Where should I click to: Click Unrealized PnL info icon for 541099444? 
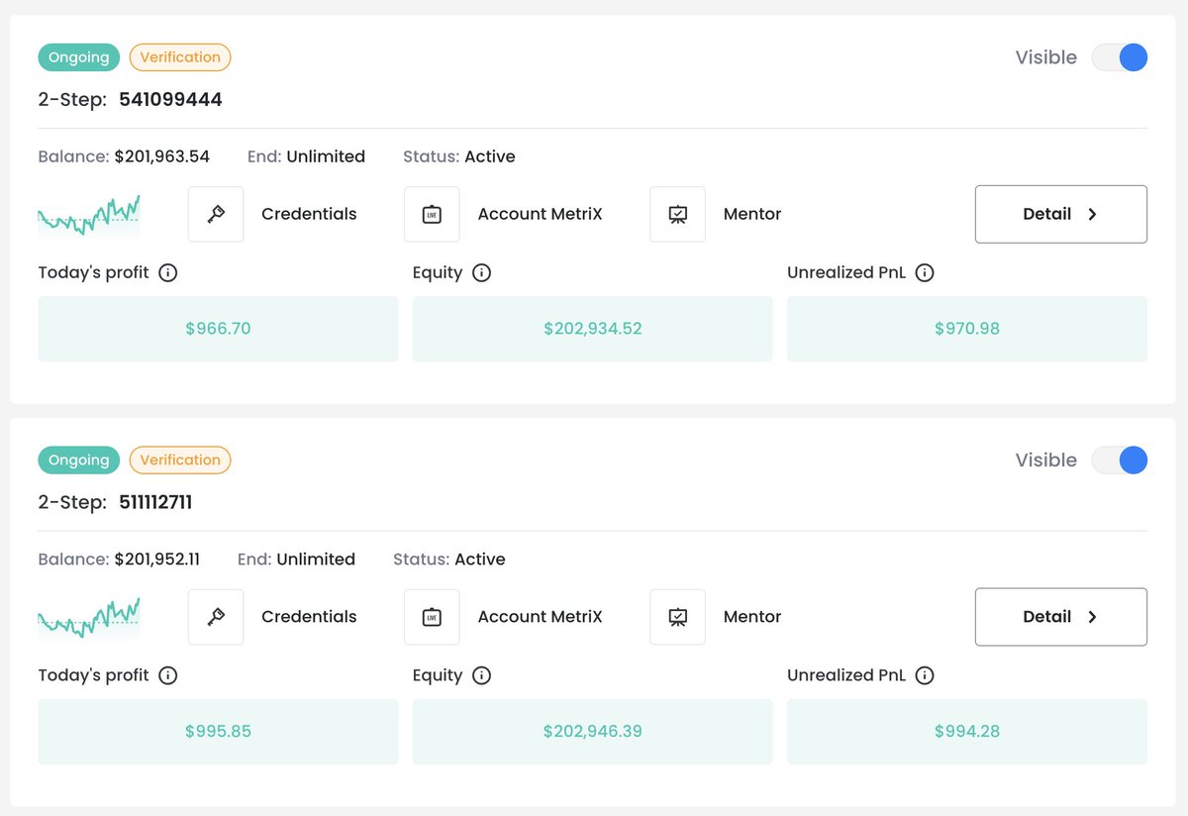pyautogui.click(x=925, y=272)
